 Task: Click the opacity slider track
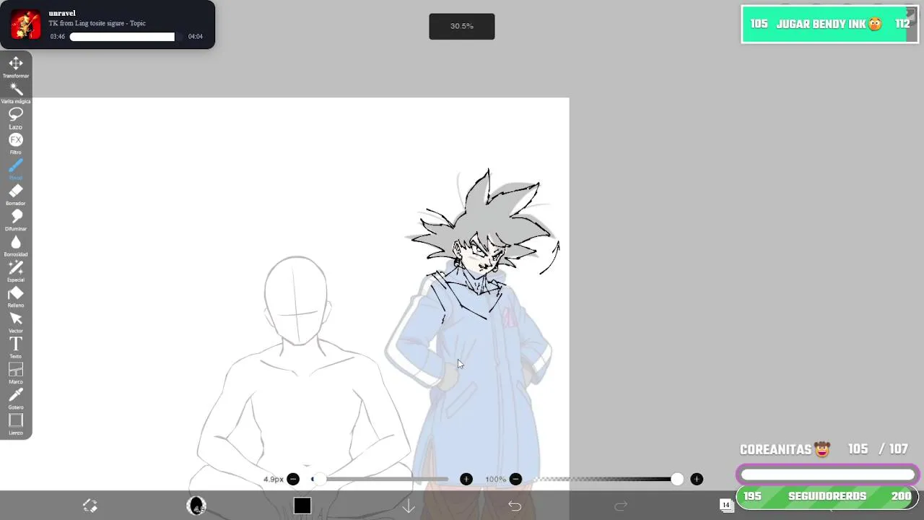point(605,479)
